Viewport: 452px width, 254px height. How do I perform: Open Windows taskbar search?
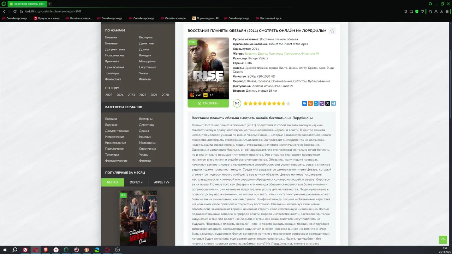(15, 250)
